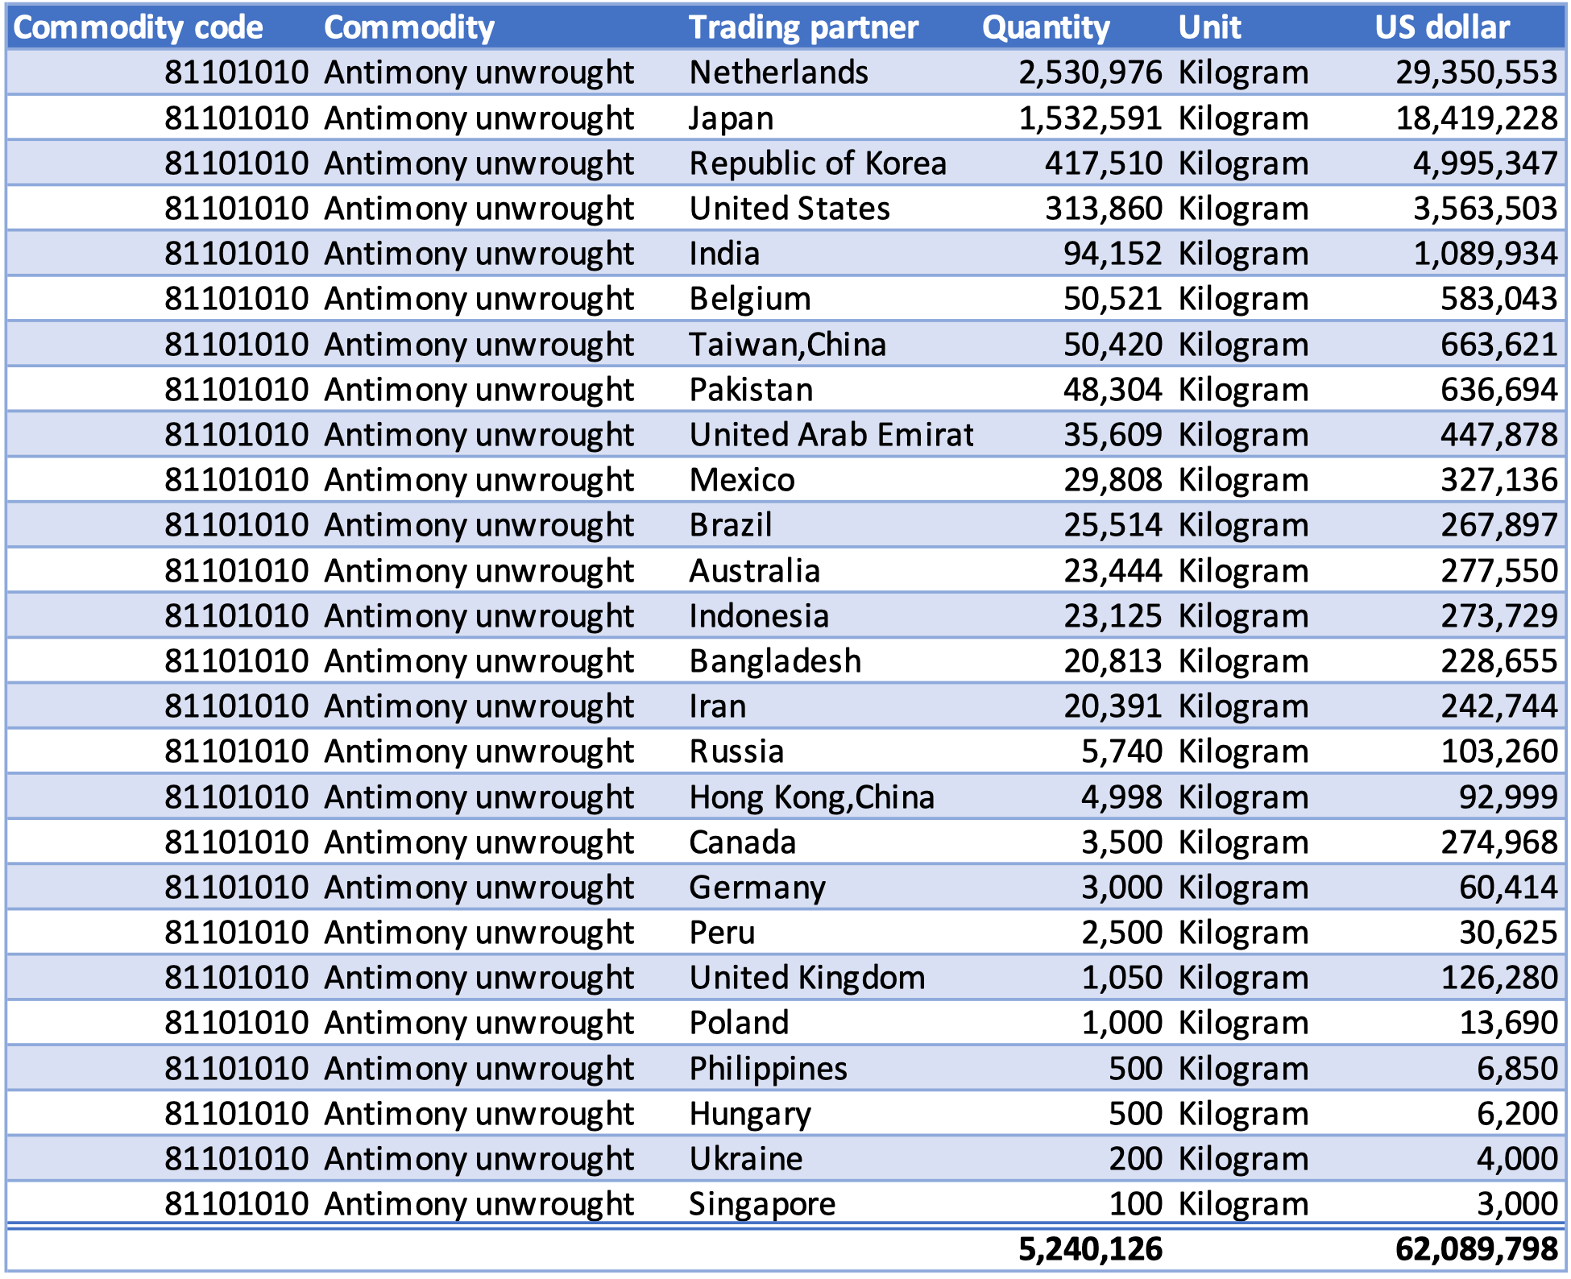This screenshot has height=1279, width=1571.
Task: Click the total quantity 5,240,126
Action: click(1090, 1249)
